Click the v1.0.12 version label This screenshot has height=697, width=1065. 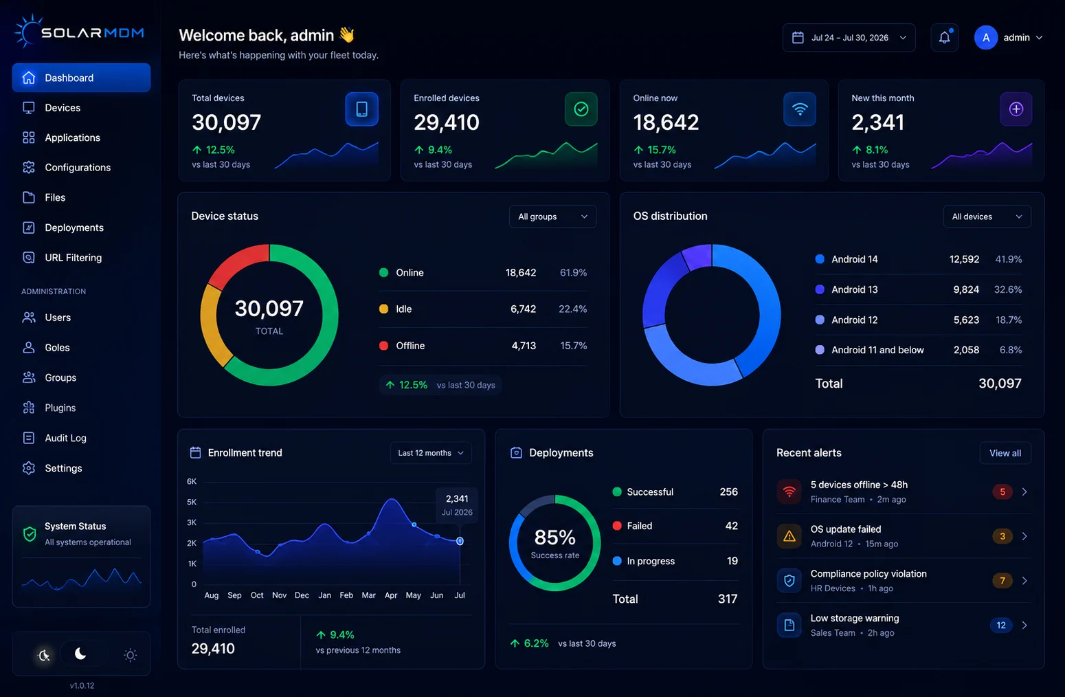[x=82, y=685]
